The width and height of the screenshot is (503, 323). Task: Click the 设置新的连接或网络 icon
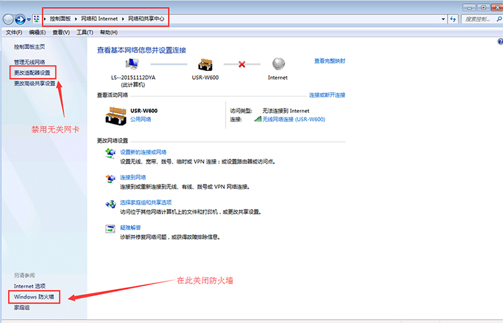pyautogui.click(x=111, y=153)
